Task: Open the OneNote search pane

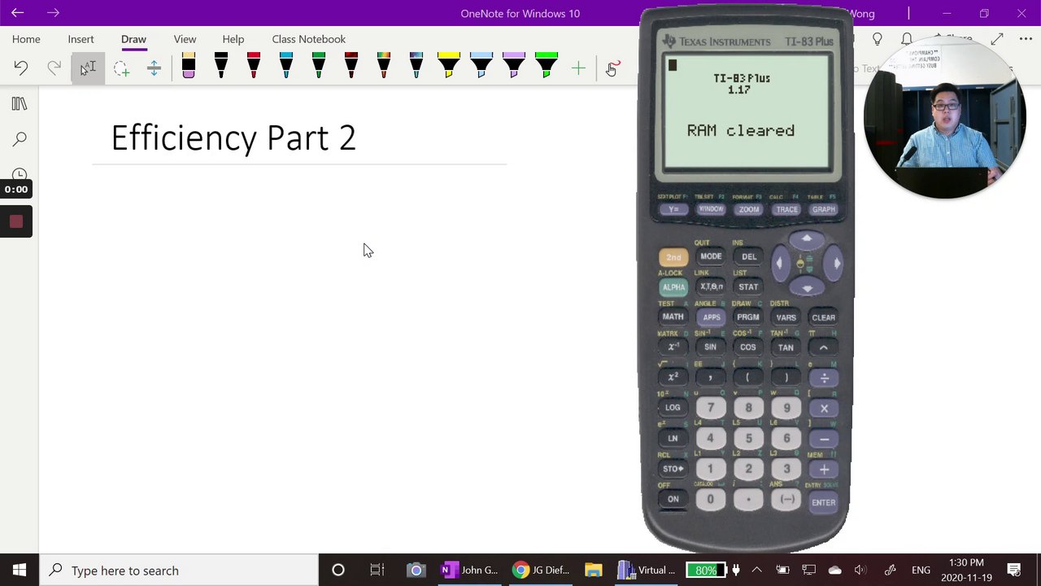Action: tap(20, 139)
